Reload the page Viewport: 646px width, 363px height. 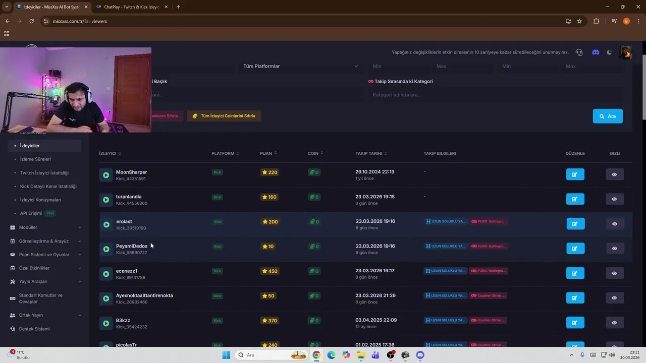(x=31, y=21)
